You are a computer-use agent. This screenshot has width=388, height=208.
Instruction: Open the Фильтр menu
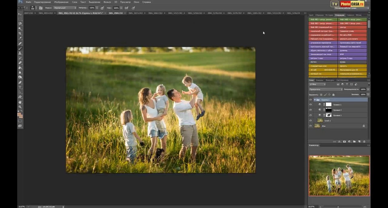coord(107,2)
